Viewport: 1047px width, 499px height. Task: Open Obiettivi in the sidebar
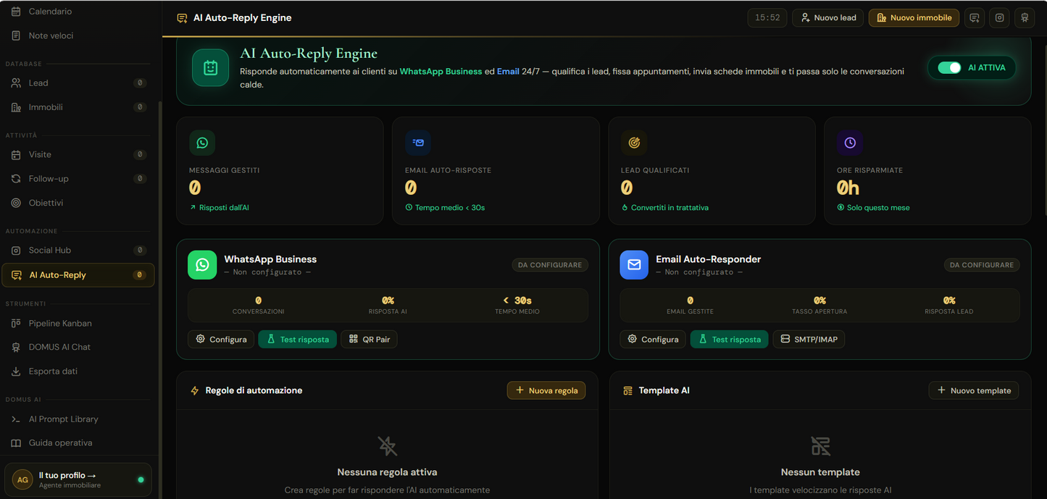coord(78,203)
